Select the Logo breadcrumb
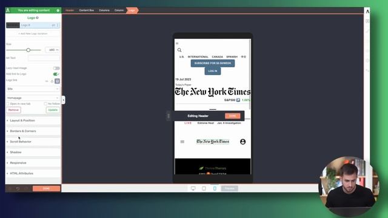The height and width of the screenshot is (218, 388). 132,10
